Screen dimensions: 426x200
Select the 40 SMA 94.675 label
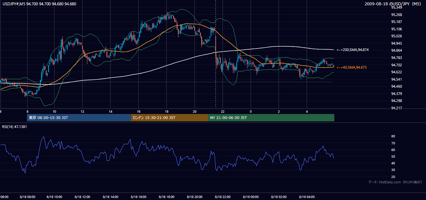point(351,67)
